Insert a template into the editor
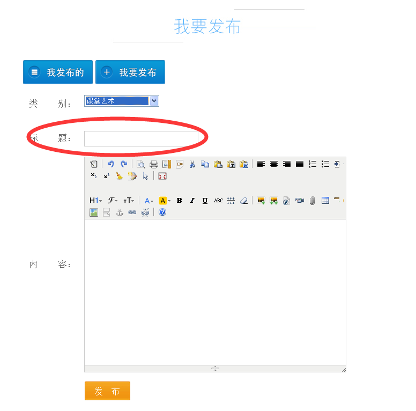The image size is (416, 411). (x=167, y=164)
